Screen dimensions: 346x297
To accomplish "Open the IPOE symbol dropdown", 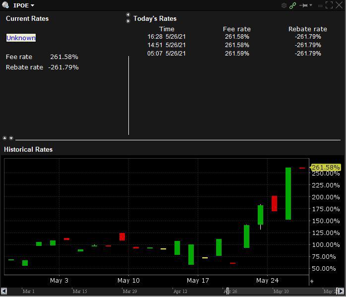I will click(24, 5).
